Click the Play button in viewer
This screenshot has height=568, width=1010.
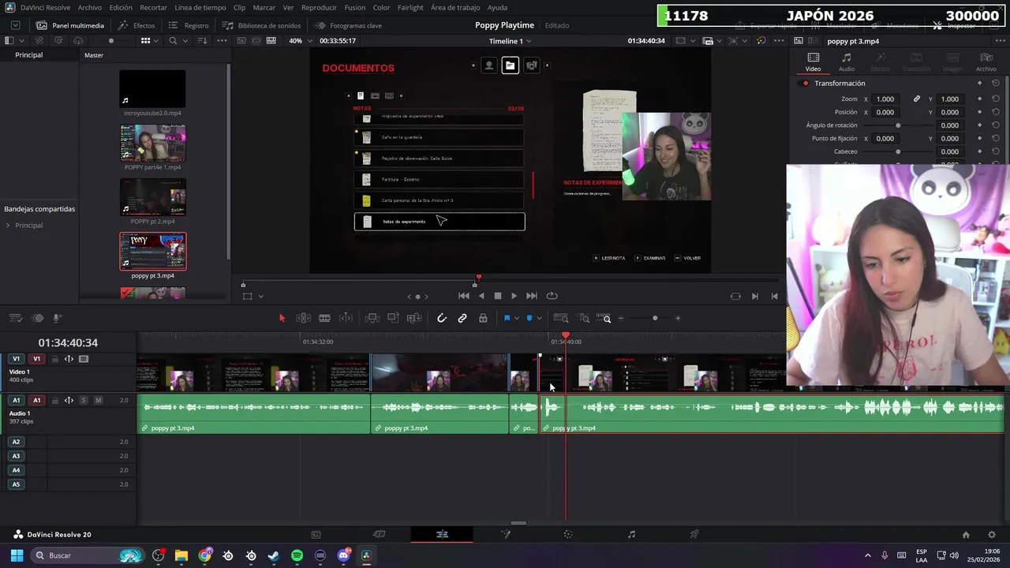(x=514, y=296)
